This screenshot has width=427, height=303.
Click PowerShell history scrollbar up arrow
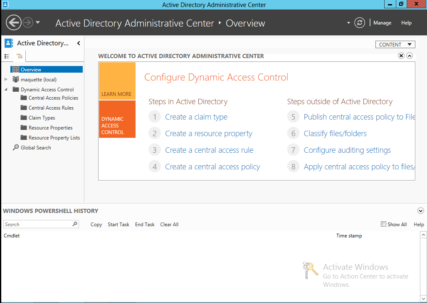tap(423, 235)
